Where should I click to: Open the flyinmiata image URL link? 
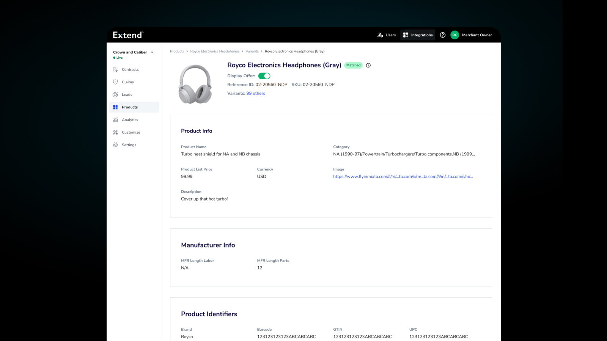(403, 177)
